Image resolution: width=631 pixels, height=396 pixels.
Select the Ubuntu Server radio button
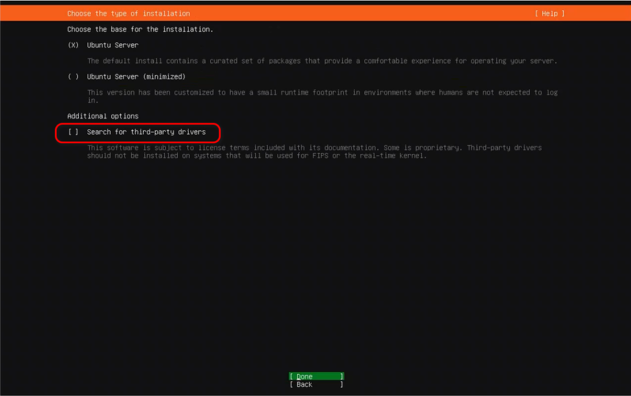[x=73, y=45]
